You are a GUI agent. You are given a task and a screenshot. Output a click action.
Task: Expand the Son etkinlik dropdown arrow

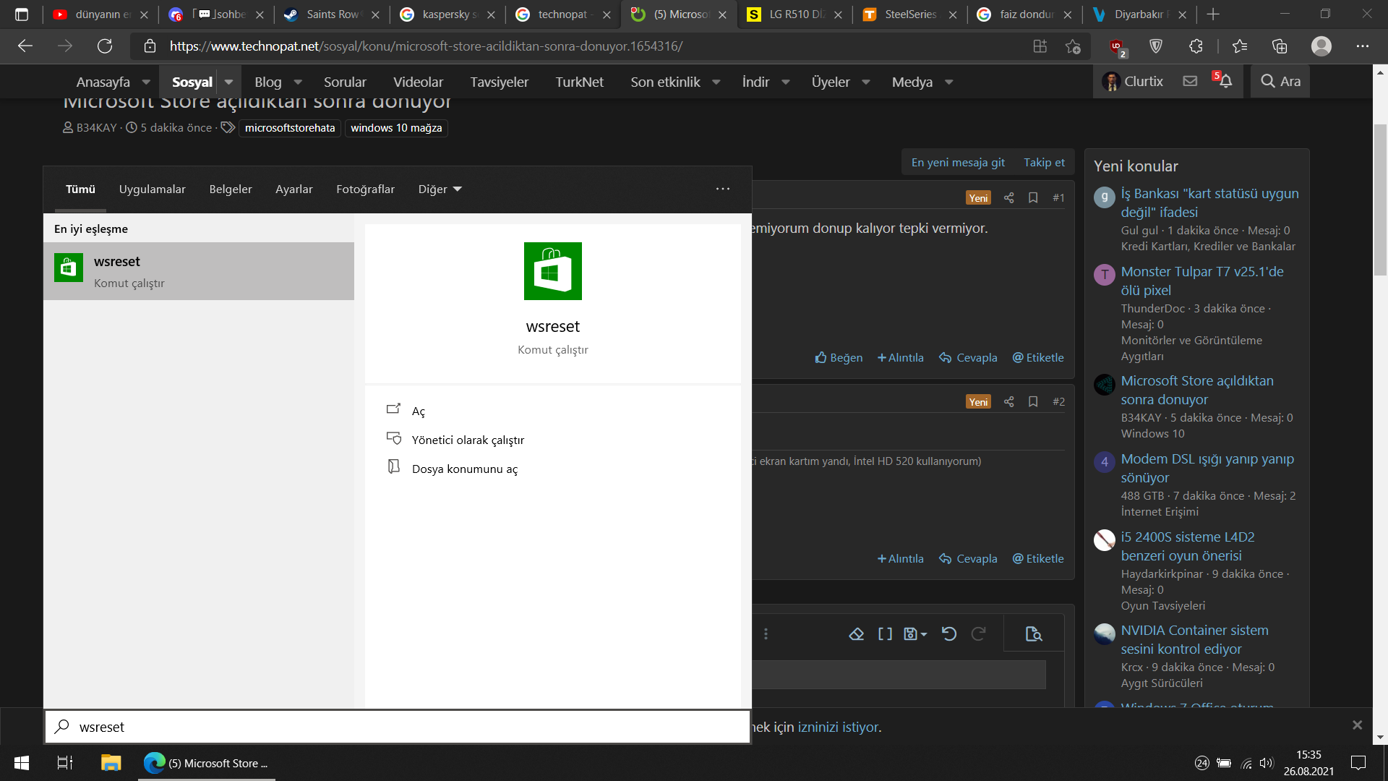[716, 82]
